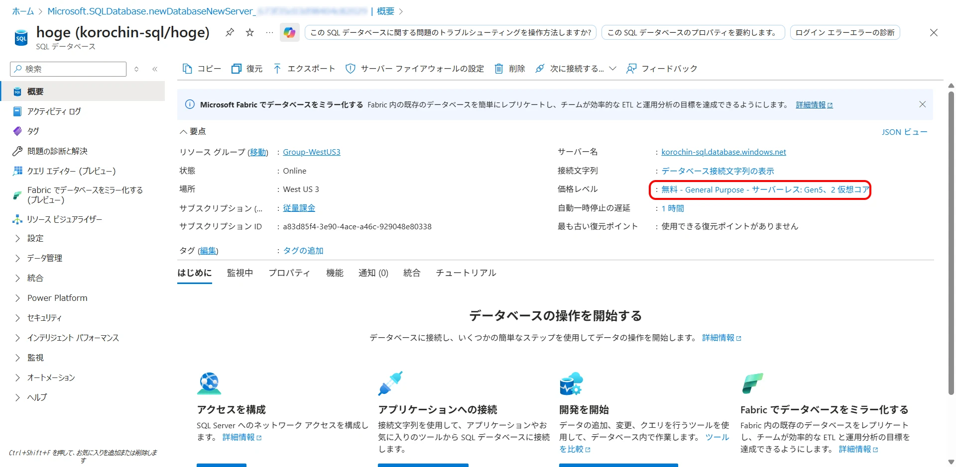Image resolution: width=956 pixels, height=467 pixels.
Task: Open the 次に接続する dropdown
Action: (x=576, y=69)
